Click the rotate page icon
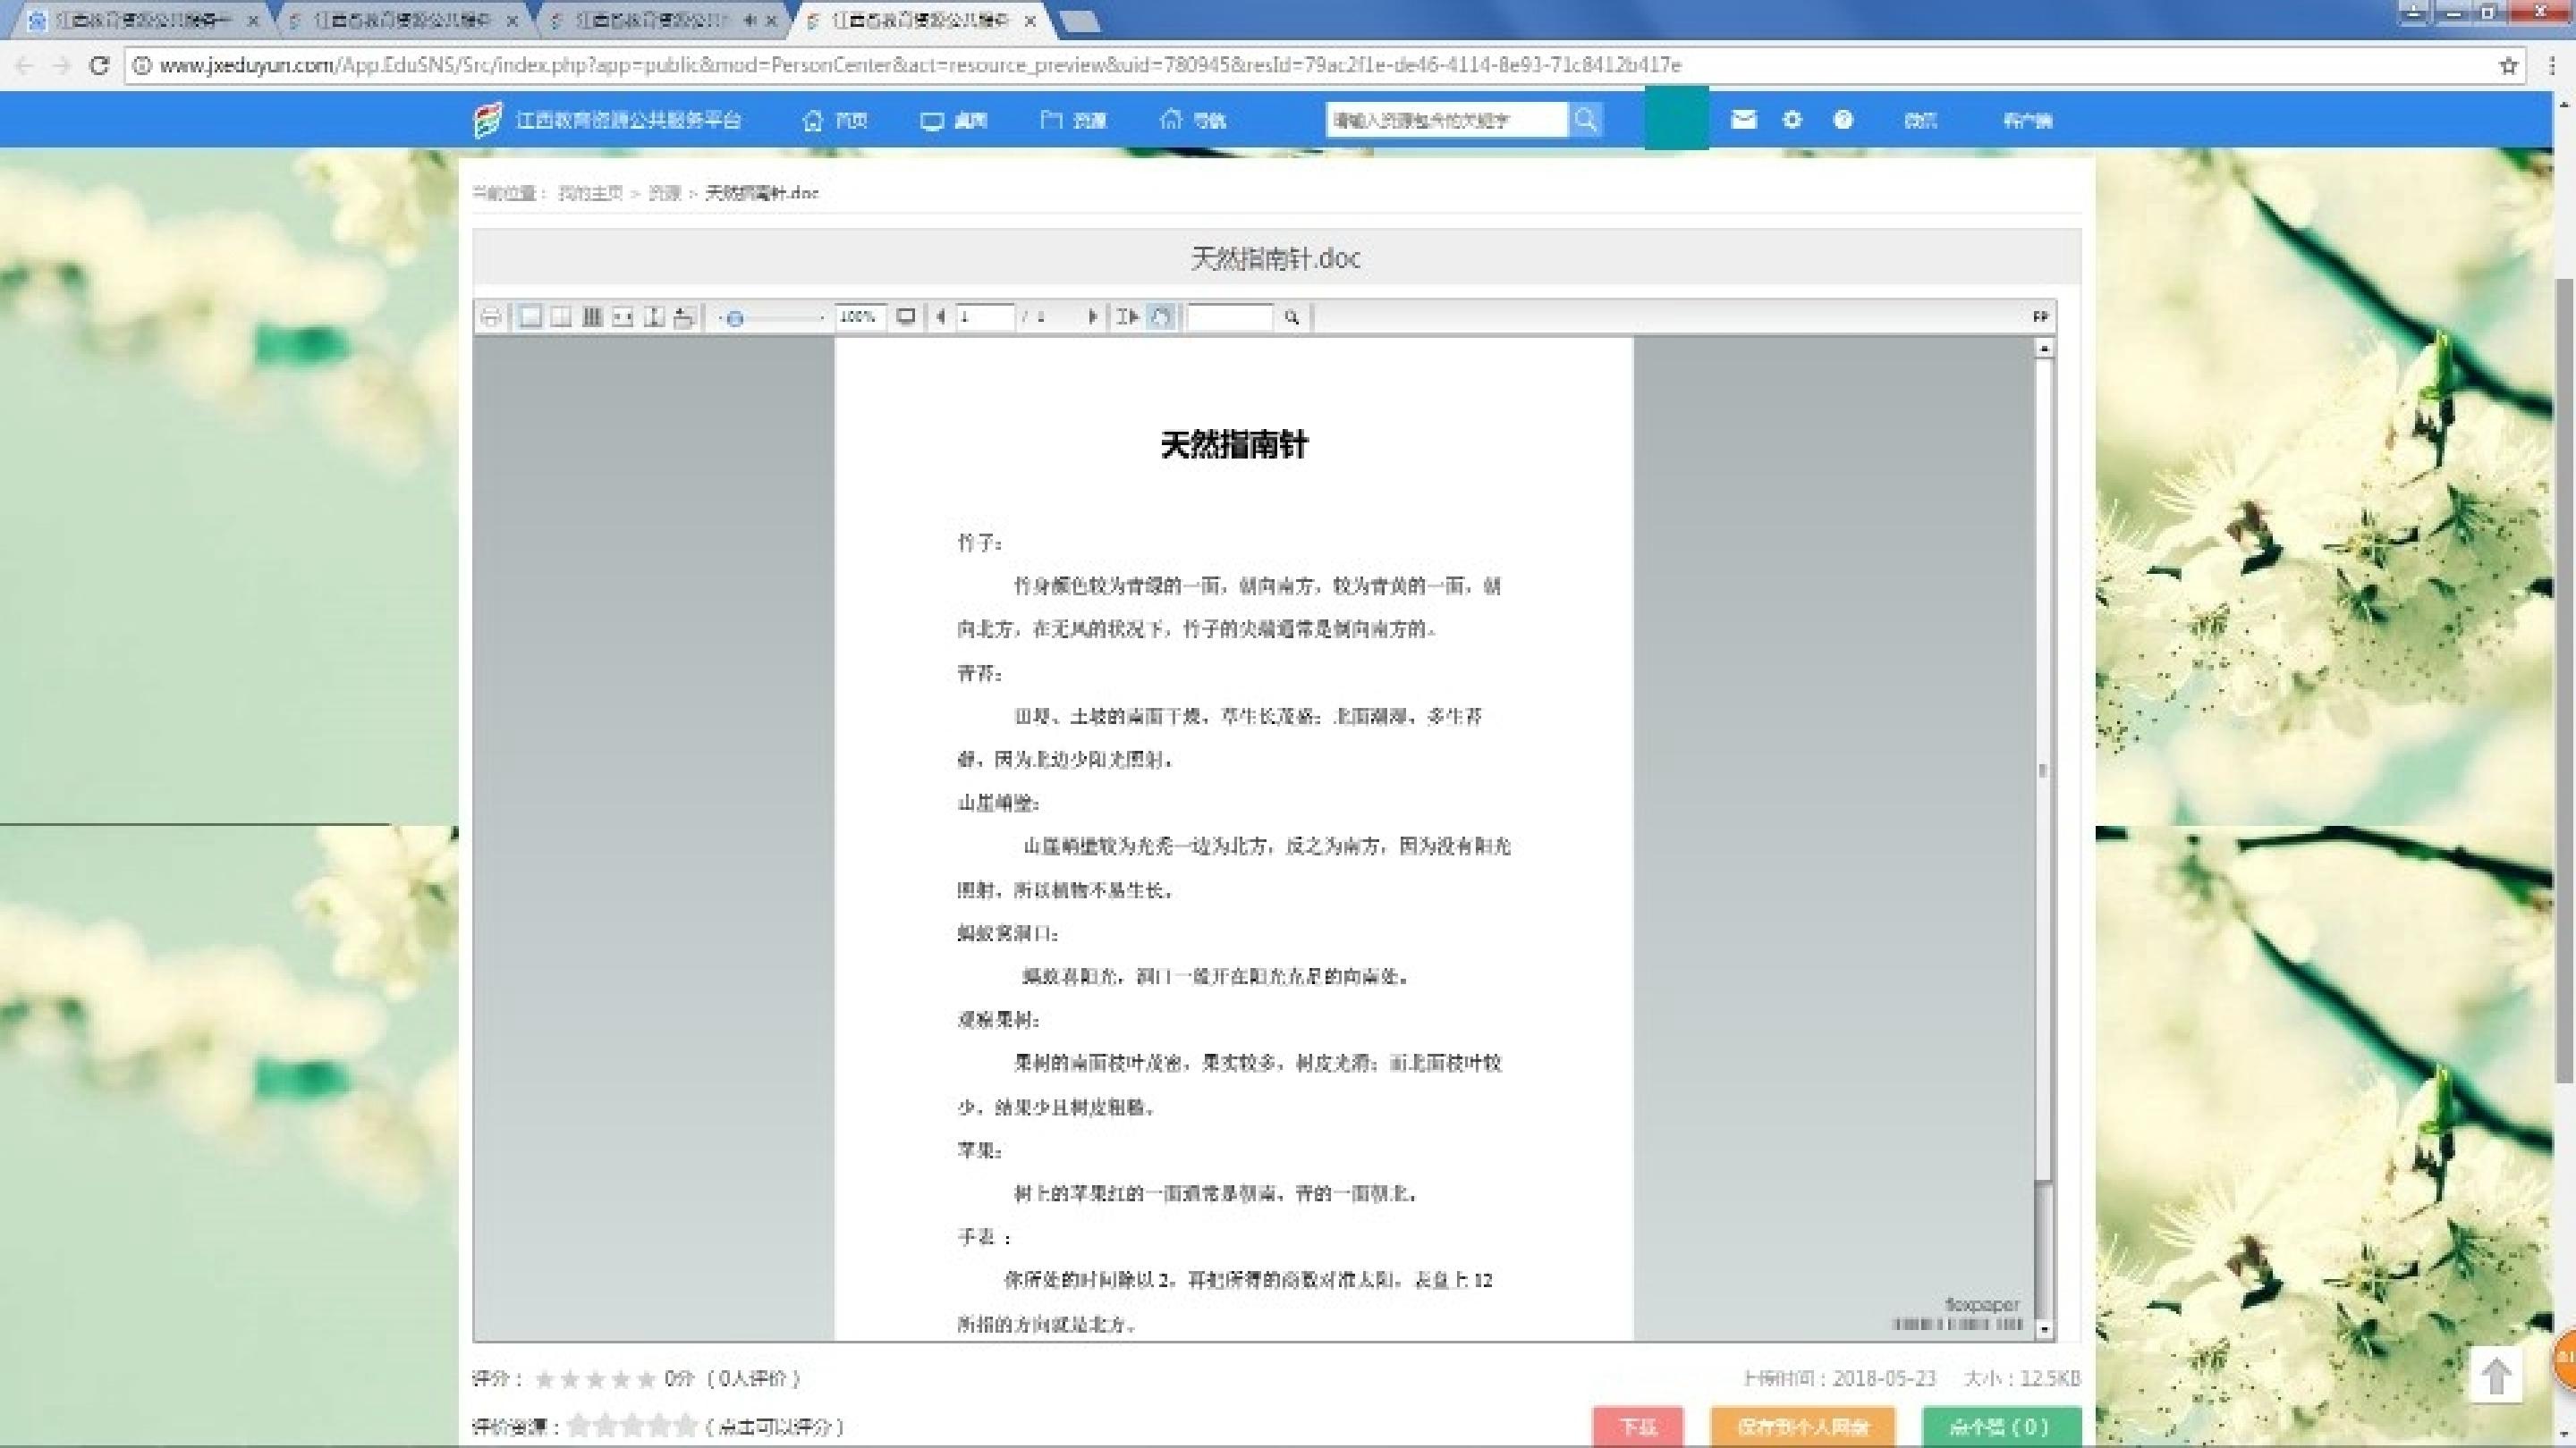The image size is (2576, 1448). point(684,316)
